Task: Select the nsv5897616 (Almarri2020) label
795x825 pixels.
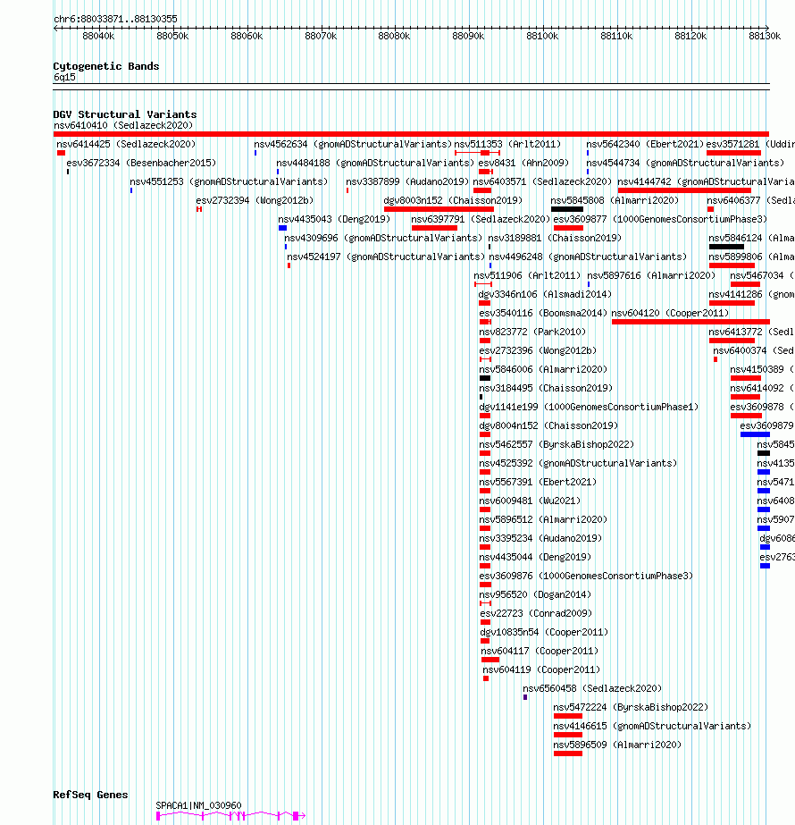Action: (x=651, y=275)
